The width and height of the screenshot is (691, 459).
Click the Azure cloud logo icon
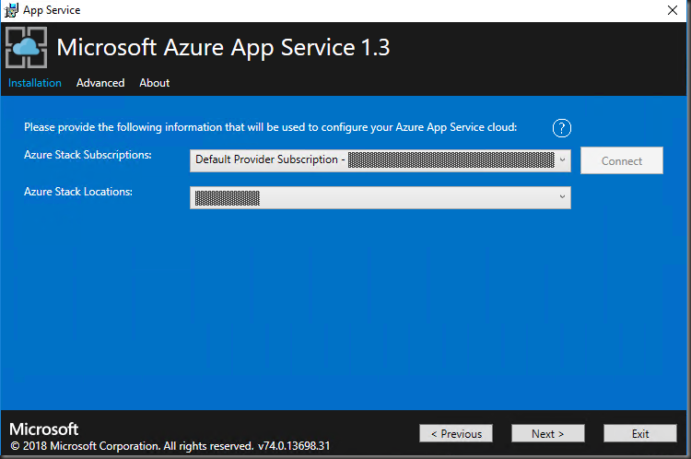pos(26,48)
